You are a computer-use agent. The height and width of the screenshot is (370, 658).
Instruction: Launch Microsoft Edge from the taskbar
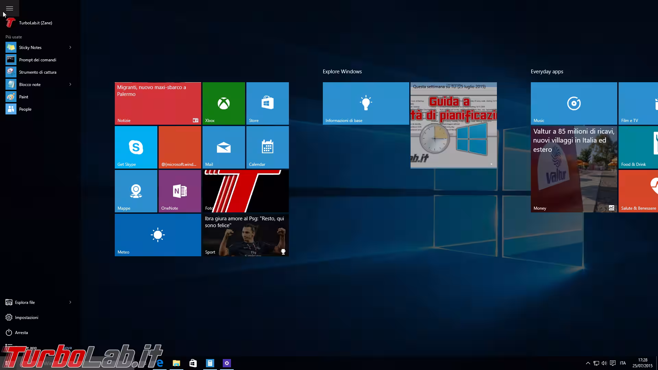pos(160,363)
